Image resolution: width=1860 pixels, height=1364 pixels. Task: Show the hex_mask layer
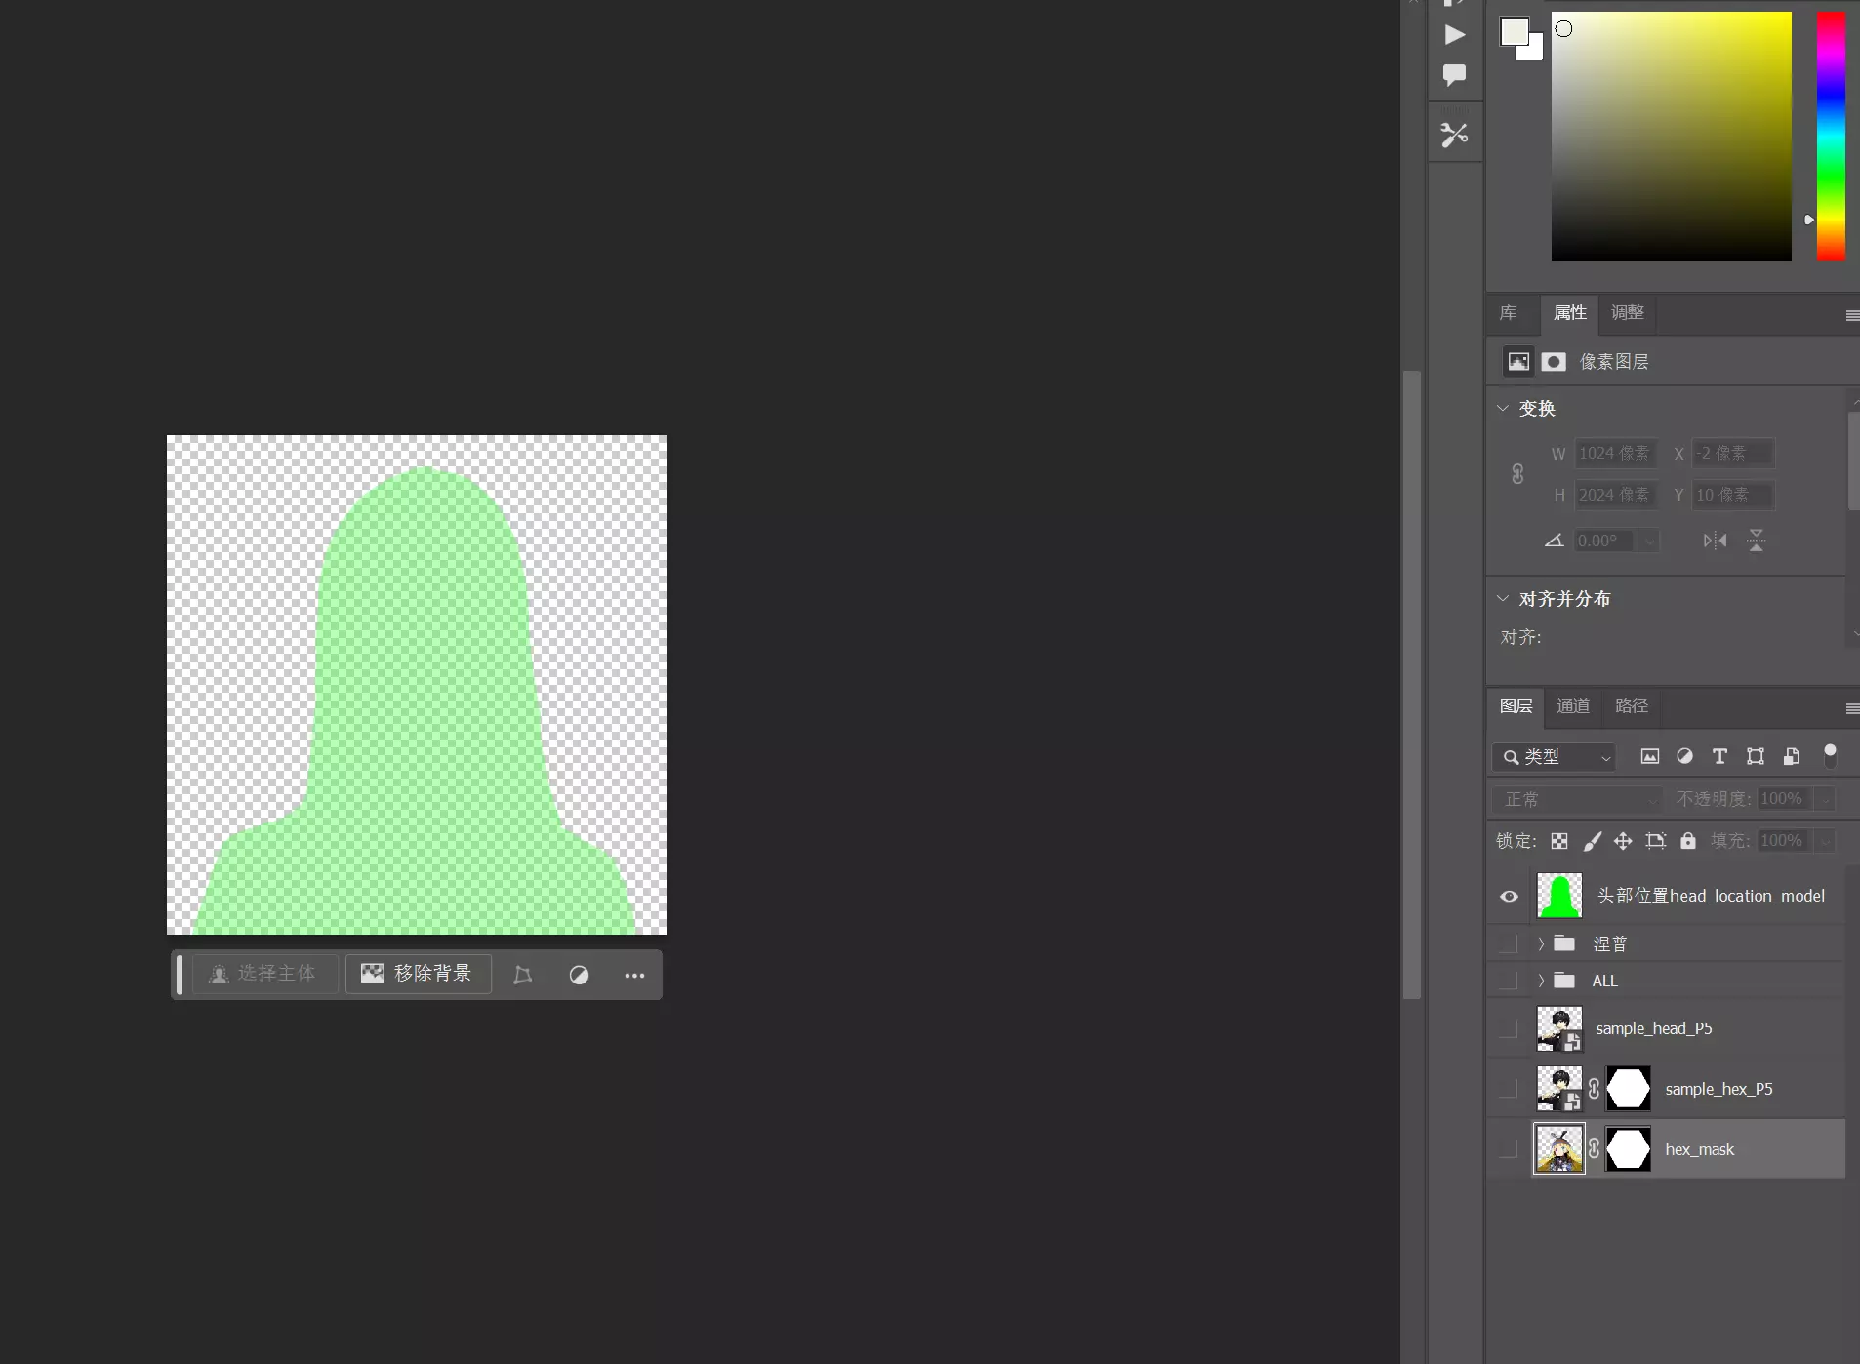[1509, 1149]
